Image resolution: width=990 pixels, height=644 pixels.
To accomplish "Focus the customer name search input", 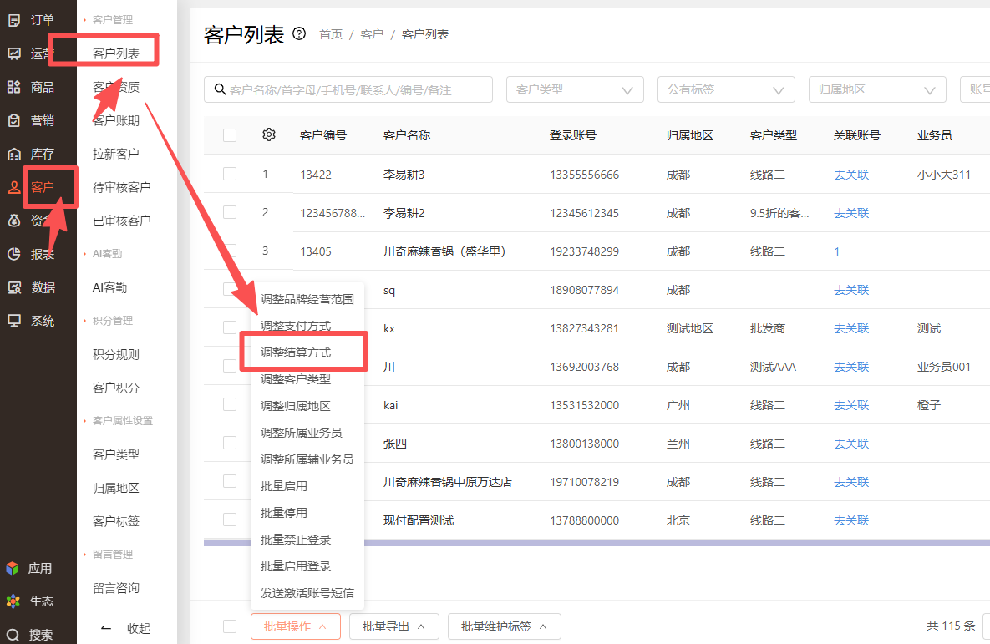I will [x=348, y=89].
